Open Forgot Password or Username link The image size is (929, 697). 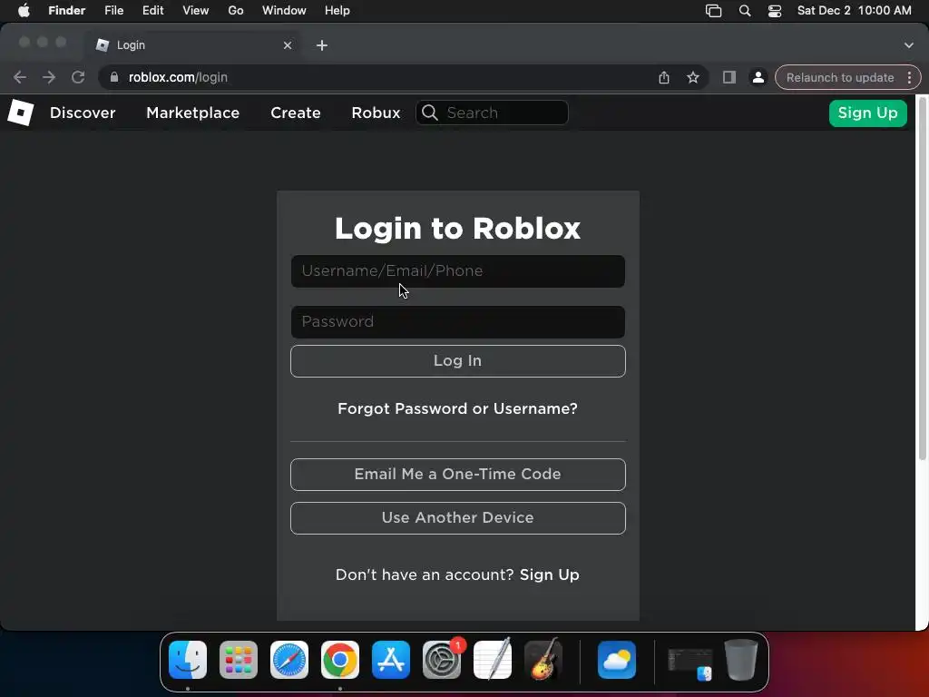point(457,409)
